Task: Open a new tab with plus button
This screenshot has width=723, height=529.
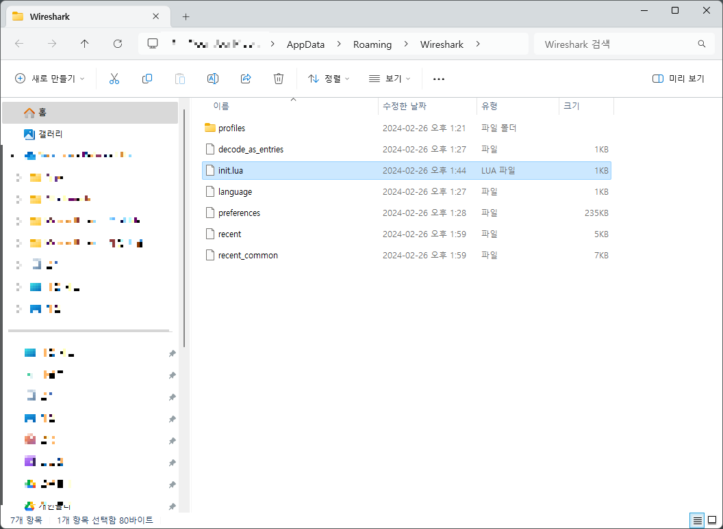Action: pos(186,16)
